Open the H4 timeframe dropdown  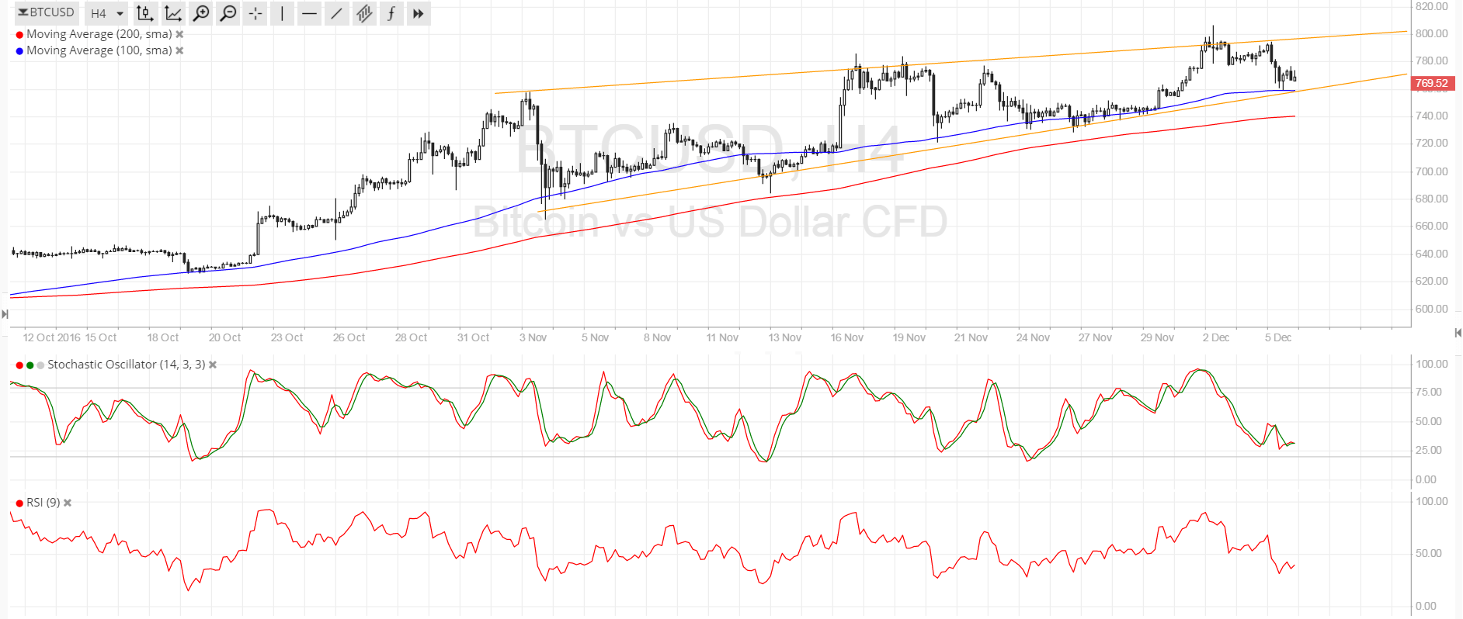[x=106, y=13]
